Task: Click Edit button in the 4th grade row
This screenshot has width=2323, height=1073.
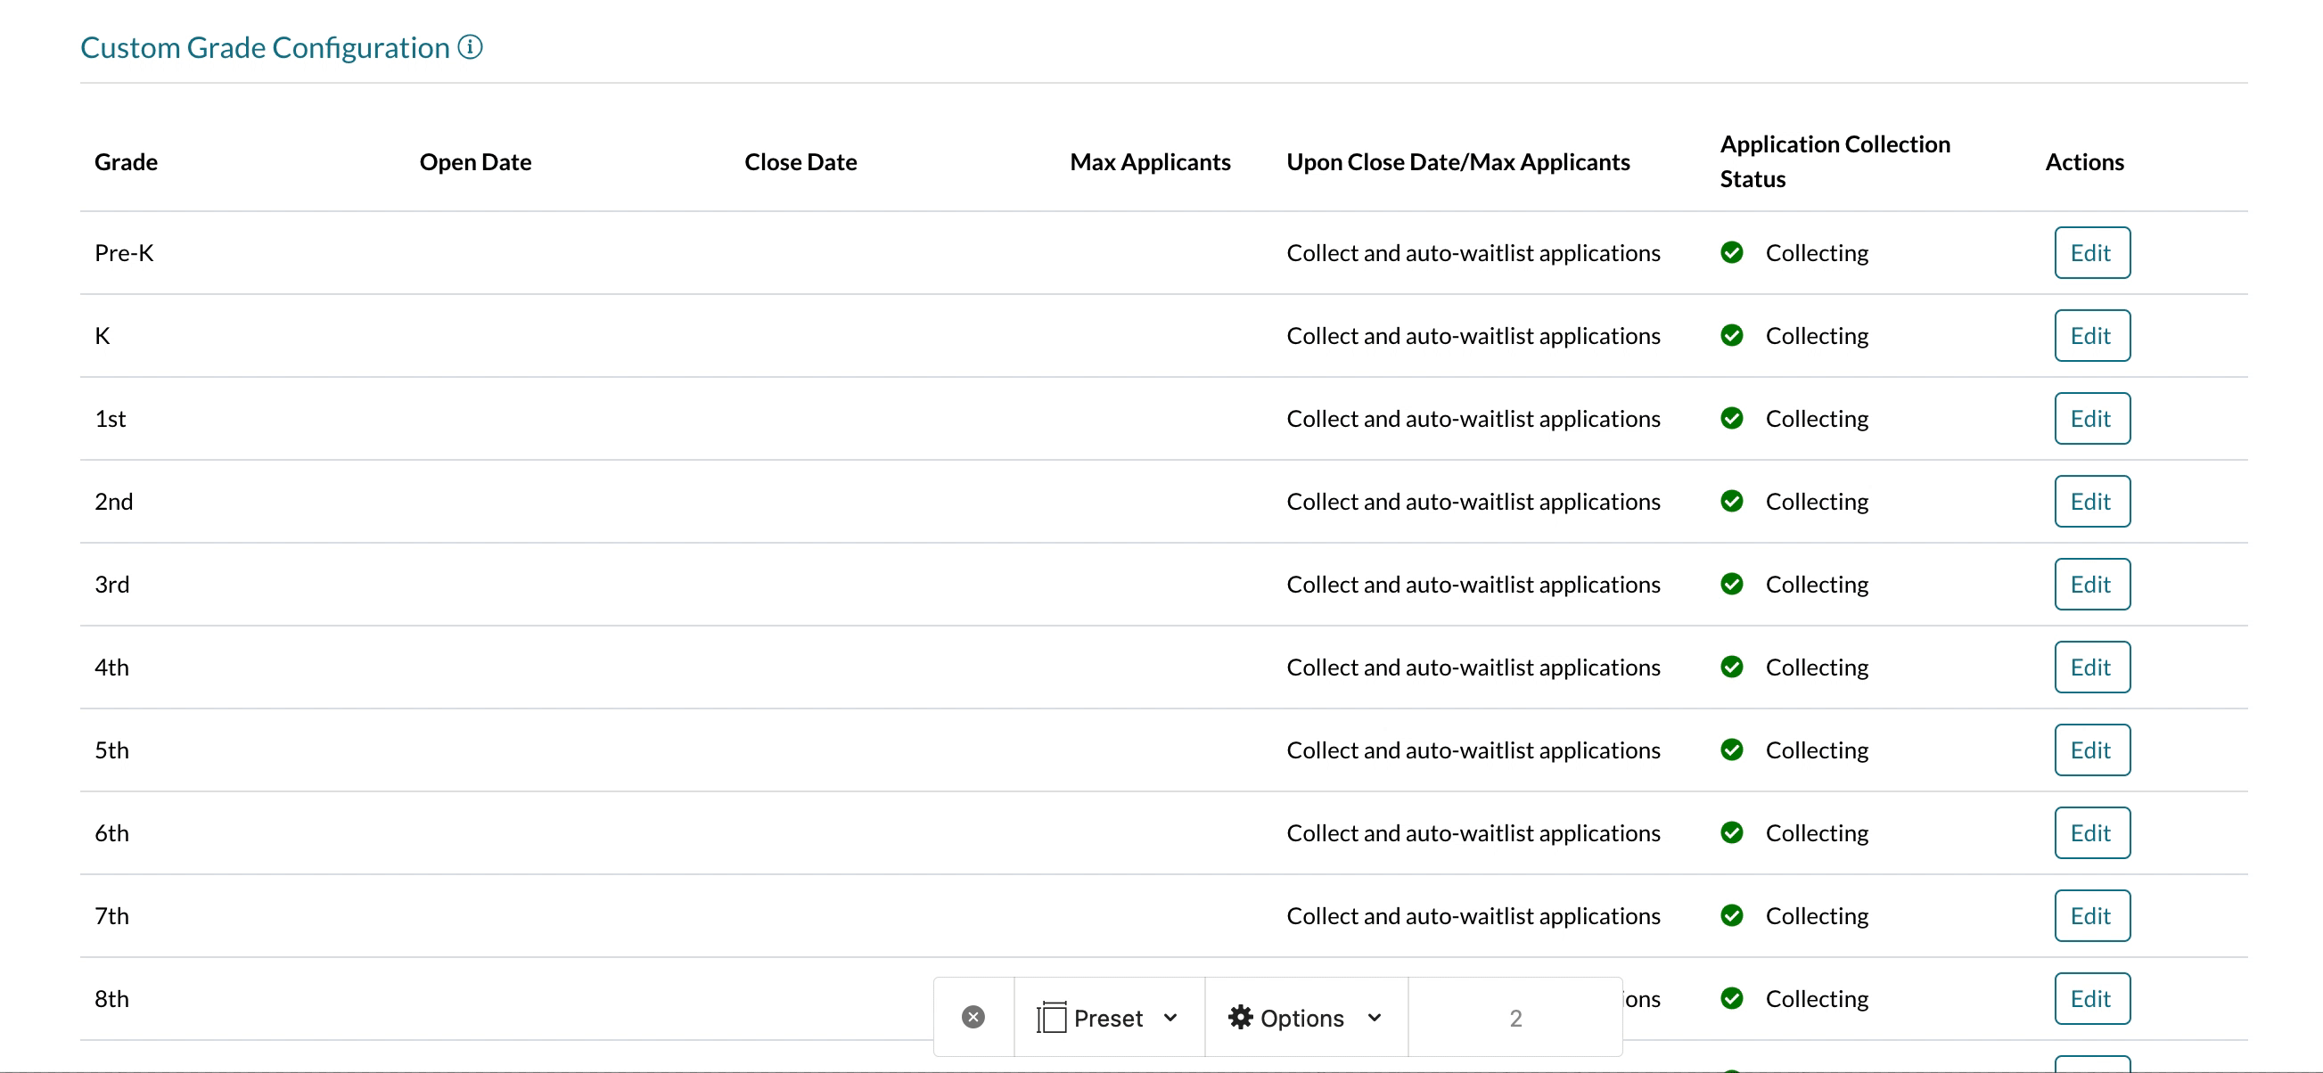Action: point(2091,668)
